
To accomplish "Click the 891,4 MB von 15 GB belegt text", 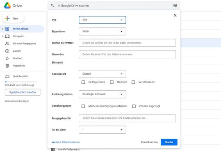I will point(19,85).
